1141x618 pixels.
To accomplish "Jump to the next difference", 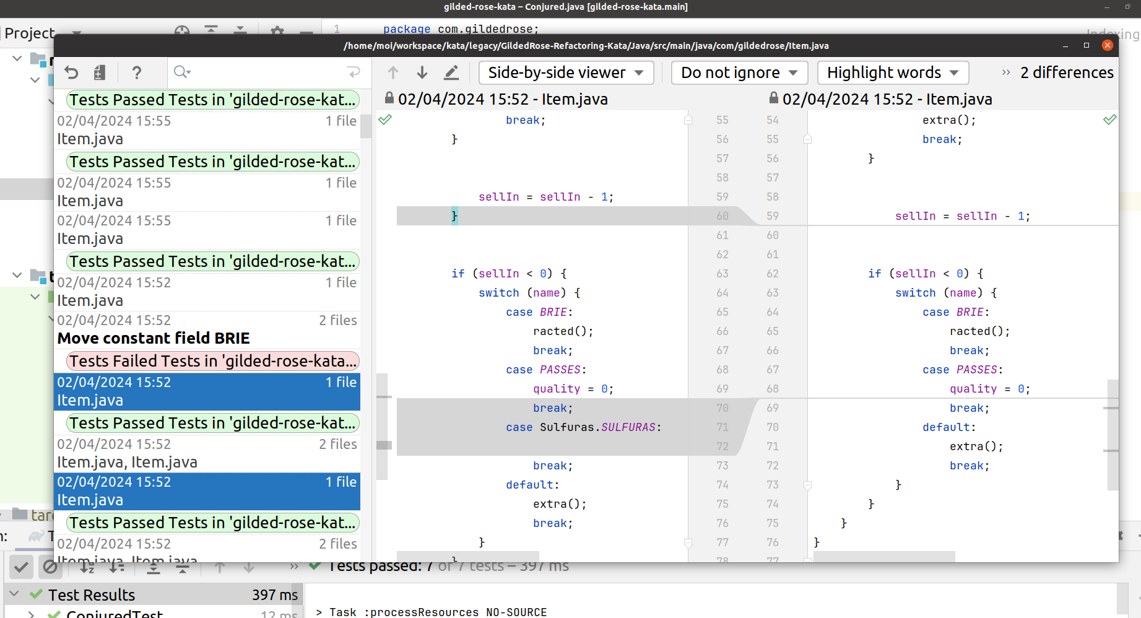I will 422,72.
